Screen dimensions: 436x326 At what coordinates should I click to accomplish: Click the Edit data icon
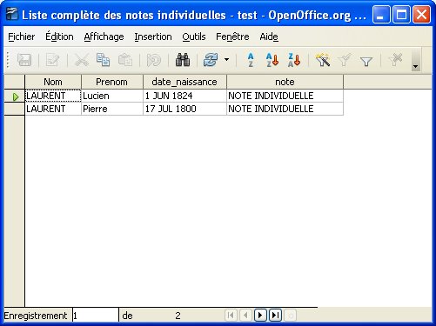52,60
